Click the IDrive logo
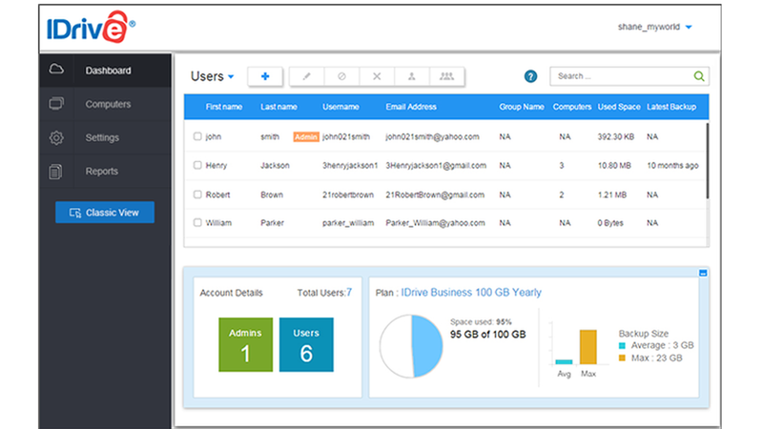763x429 pixels. click(x=91, y=28)
